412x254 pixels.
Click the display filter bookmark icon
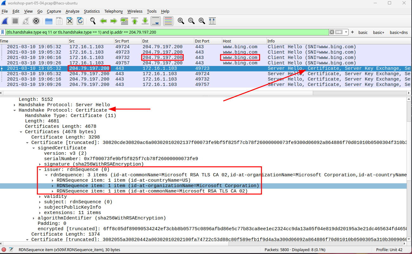coord(3,32)
